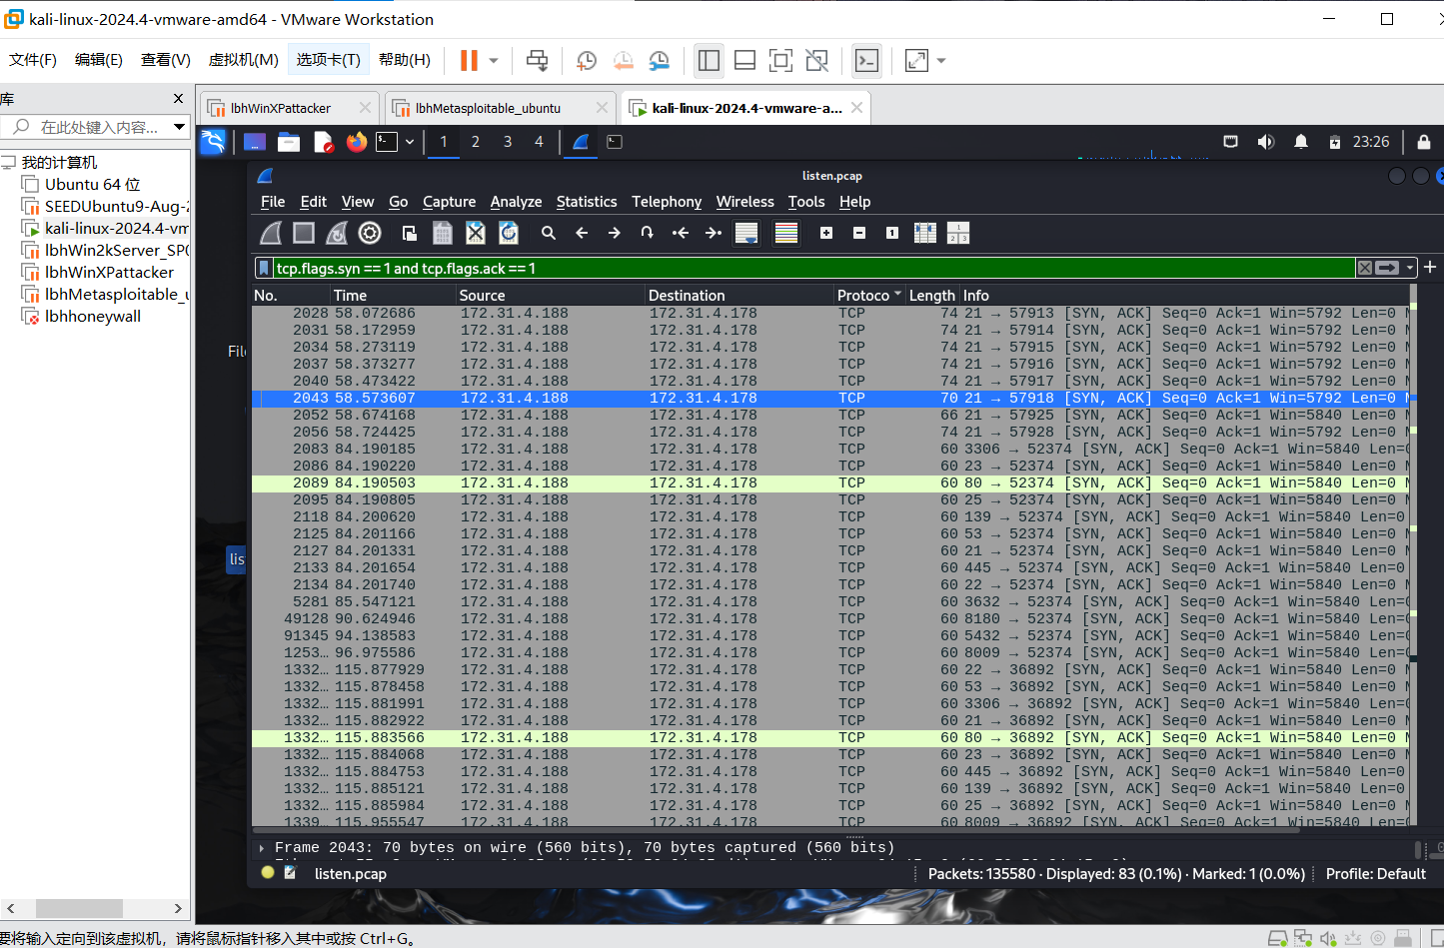Save this capture file icon
1444x948 pixels.
[x=443, y=233]
